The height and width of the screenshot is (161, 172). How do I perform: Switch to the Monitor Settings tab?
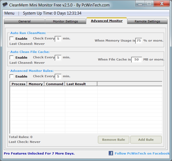[x=65, y=21]
